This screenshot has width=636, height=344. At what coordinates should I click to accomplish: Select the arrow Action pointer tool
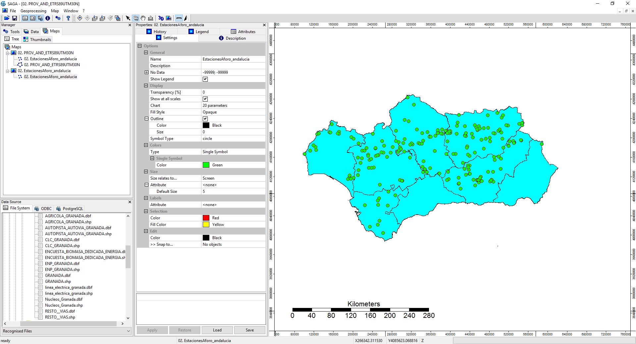128,18
